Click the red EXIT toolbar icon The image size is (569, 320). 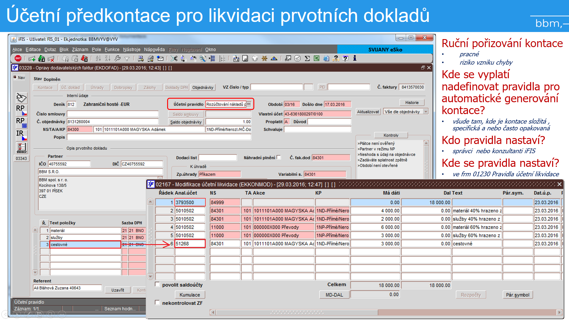coord(18,58)
